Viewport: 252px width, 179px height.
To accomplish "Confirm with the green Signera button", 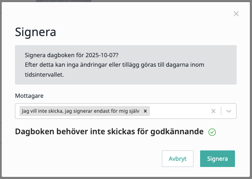I will [217, 159].
